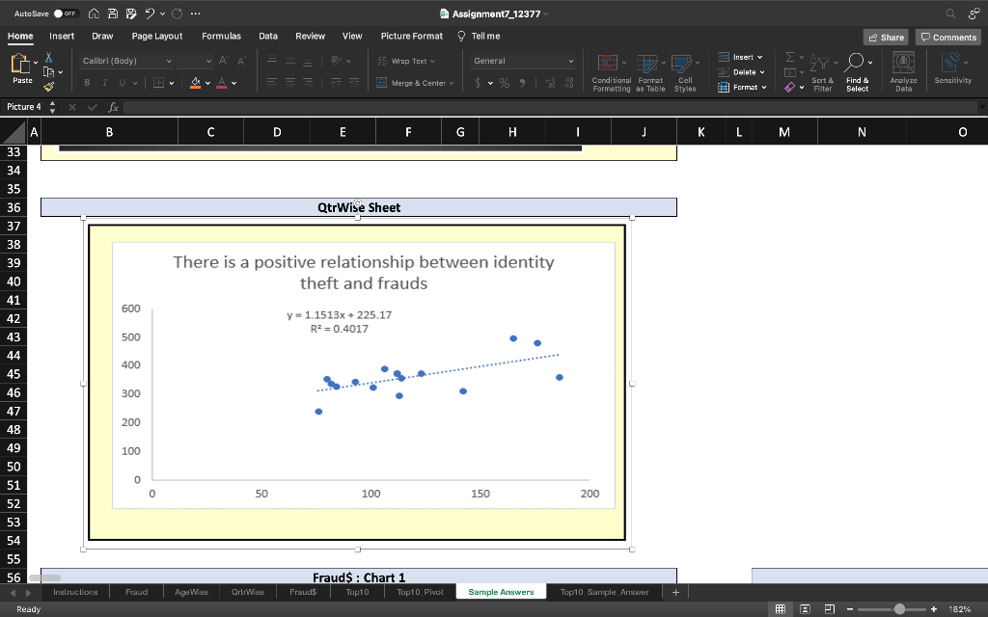Click the Format Painter brush icon

(x=47, y=88)
